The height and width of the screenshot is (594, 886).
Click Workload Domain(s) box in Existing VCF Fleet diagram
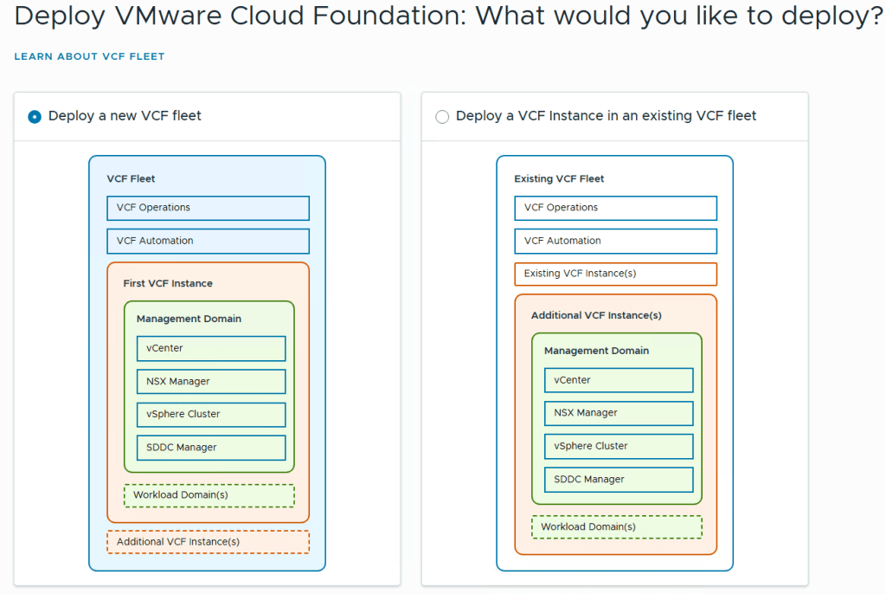616,527
